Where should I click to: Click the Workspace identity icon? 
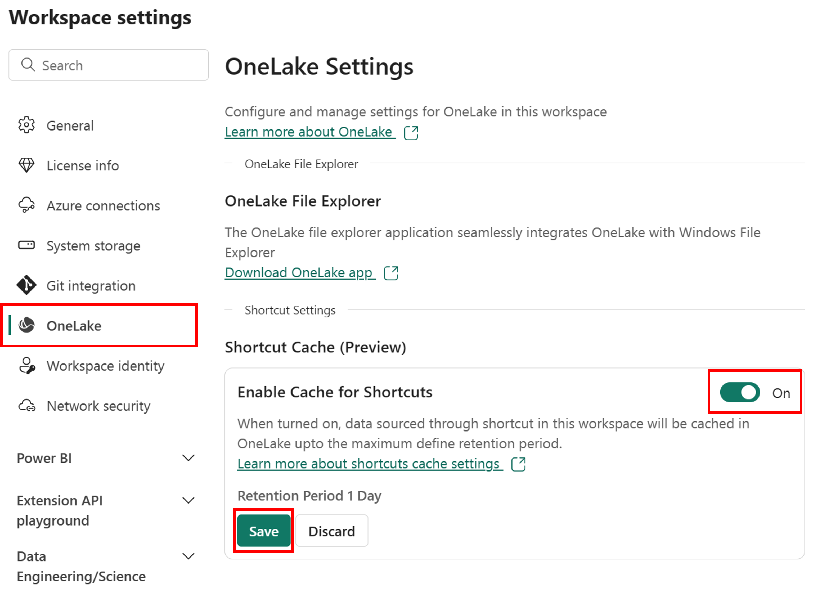[27, 365]
